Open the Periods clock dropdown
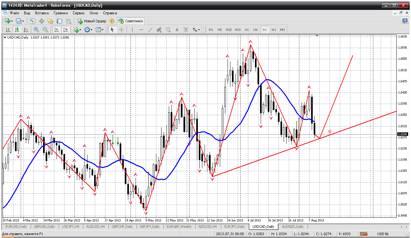Viewport: 411px width, 238px height. [x=88, y=30]
